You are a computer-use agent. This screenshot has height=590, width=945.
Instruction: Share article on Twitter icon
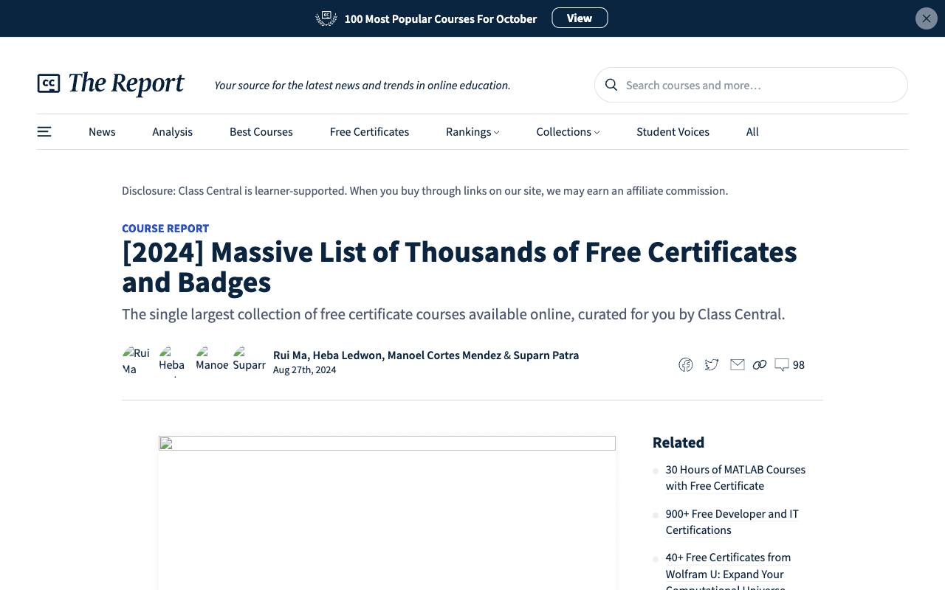(712, 365)
